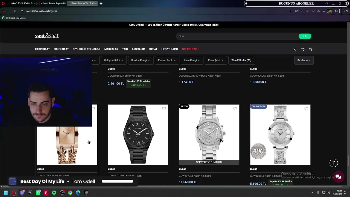Image resolution: width=350 pixels, height=197 pixels.
Task: Favorite the silver GUW1070L1 watch
Action: pyautogui.click(x=235, y=109)
